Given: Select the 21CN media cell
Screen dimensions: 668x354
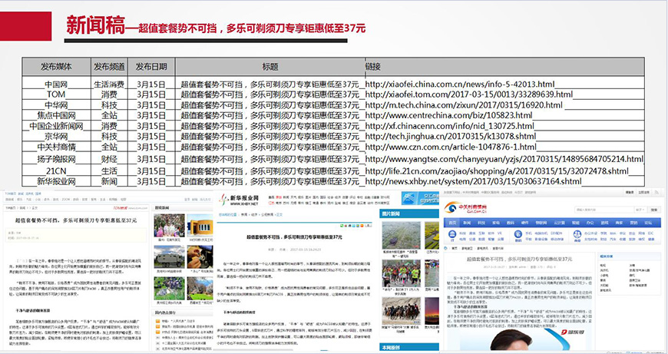Looking at the screenshot, I should (x=56, y=171).
